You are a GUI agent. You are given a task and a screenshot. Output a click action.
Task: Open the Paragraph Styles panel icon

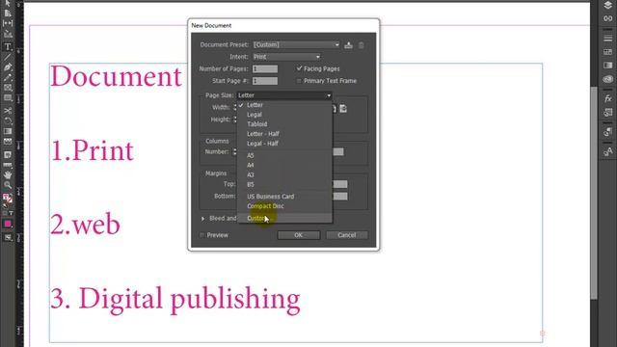pyautogui.click(x=607, y=132)
